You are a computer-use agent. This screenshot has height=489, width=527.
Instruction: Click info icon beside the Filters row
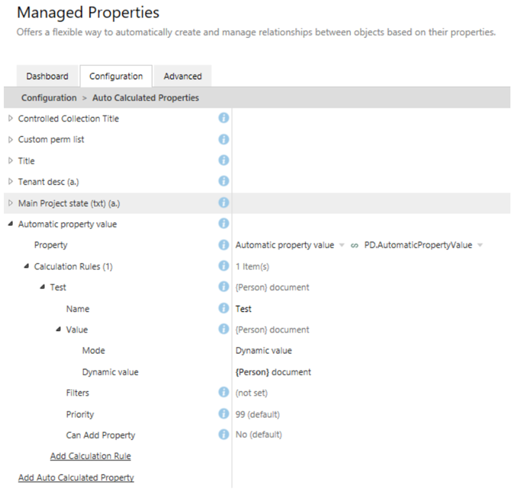[x=224, y=392]
